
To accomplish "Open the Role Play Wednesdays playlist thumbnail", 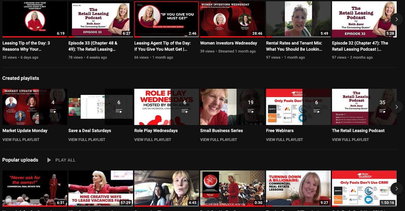I will pos(166,107).
